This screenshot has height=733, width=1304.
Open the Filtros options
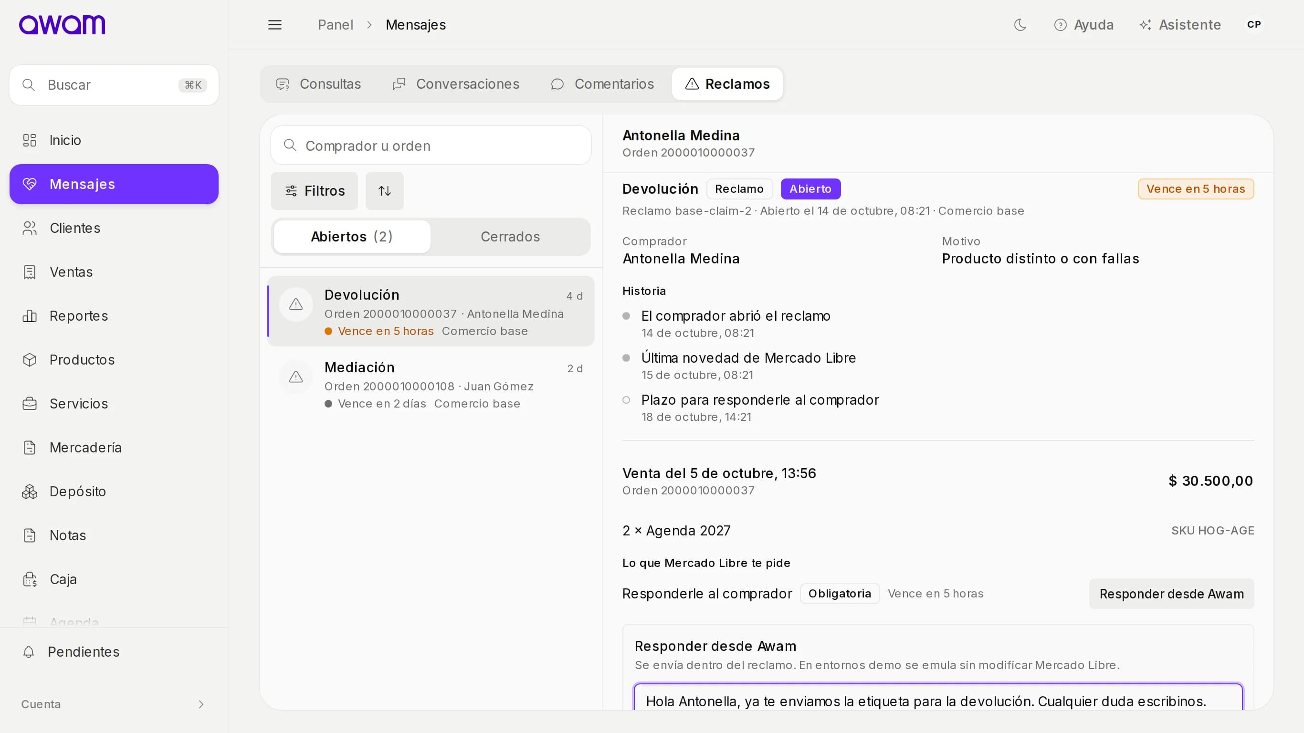(315, 191)
